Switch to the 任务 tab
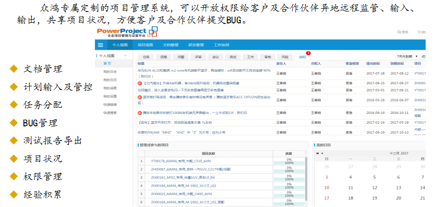The width and height of the screenshot is (446, 207). [x=146, y=57]
